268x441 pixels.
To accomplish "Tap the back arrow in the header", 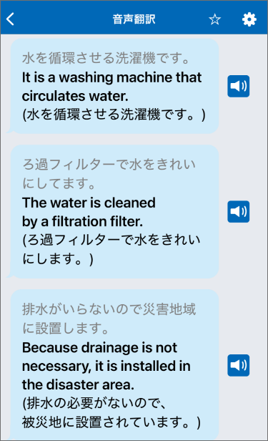I will coord(10,19).
